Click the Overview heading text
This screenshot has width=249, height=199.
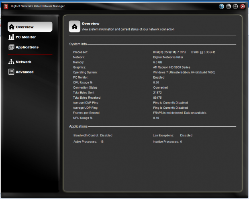tap(90, 24)
